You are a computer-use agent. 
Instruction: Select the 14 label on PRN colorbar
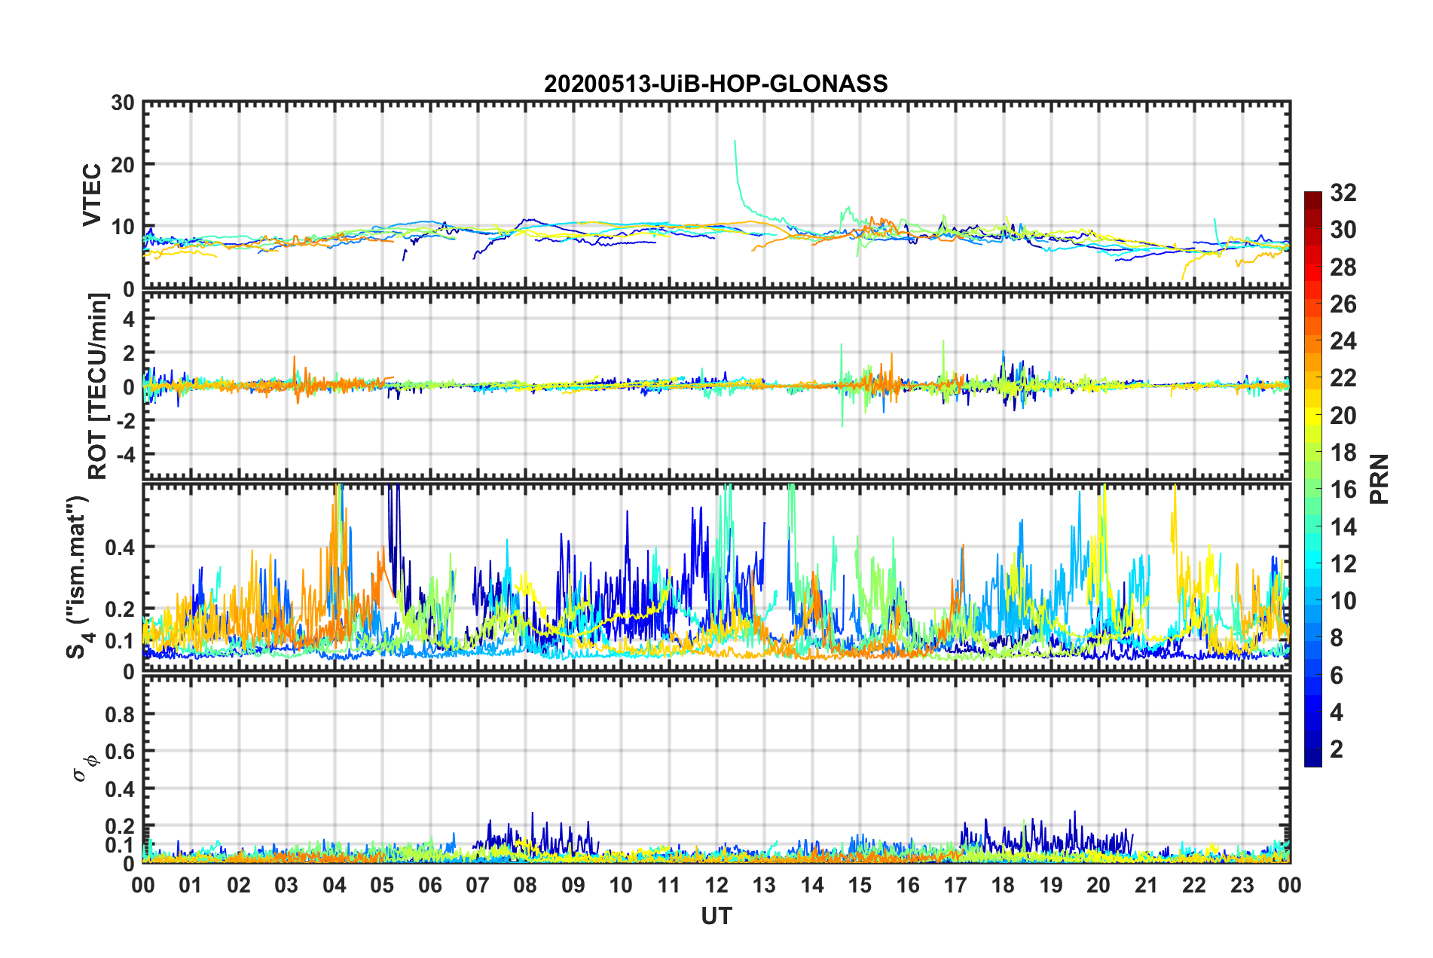(1343, 526)
